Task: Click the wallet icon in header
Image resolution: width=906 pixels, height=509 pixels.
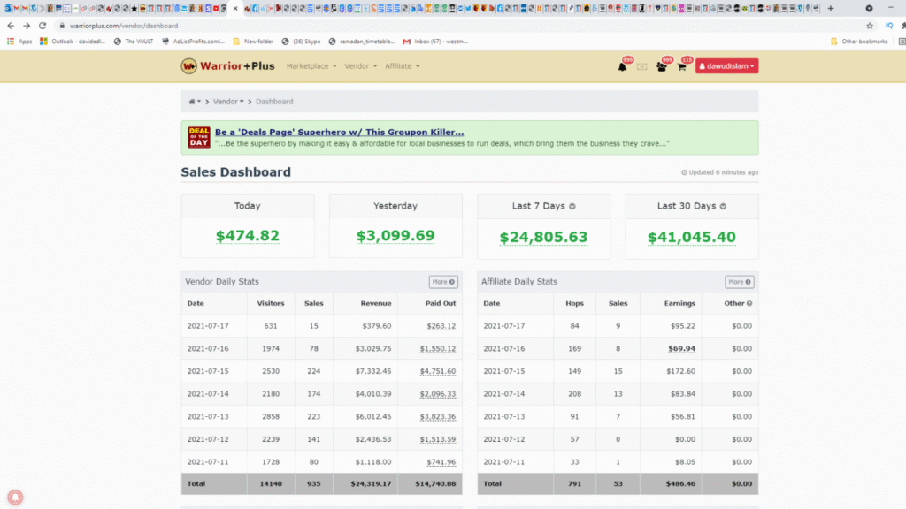Action: point(641,67)
